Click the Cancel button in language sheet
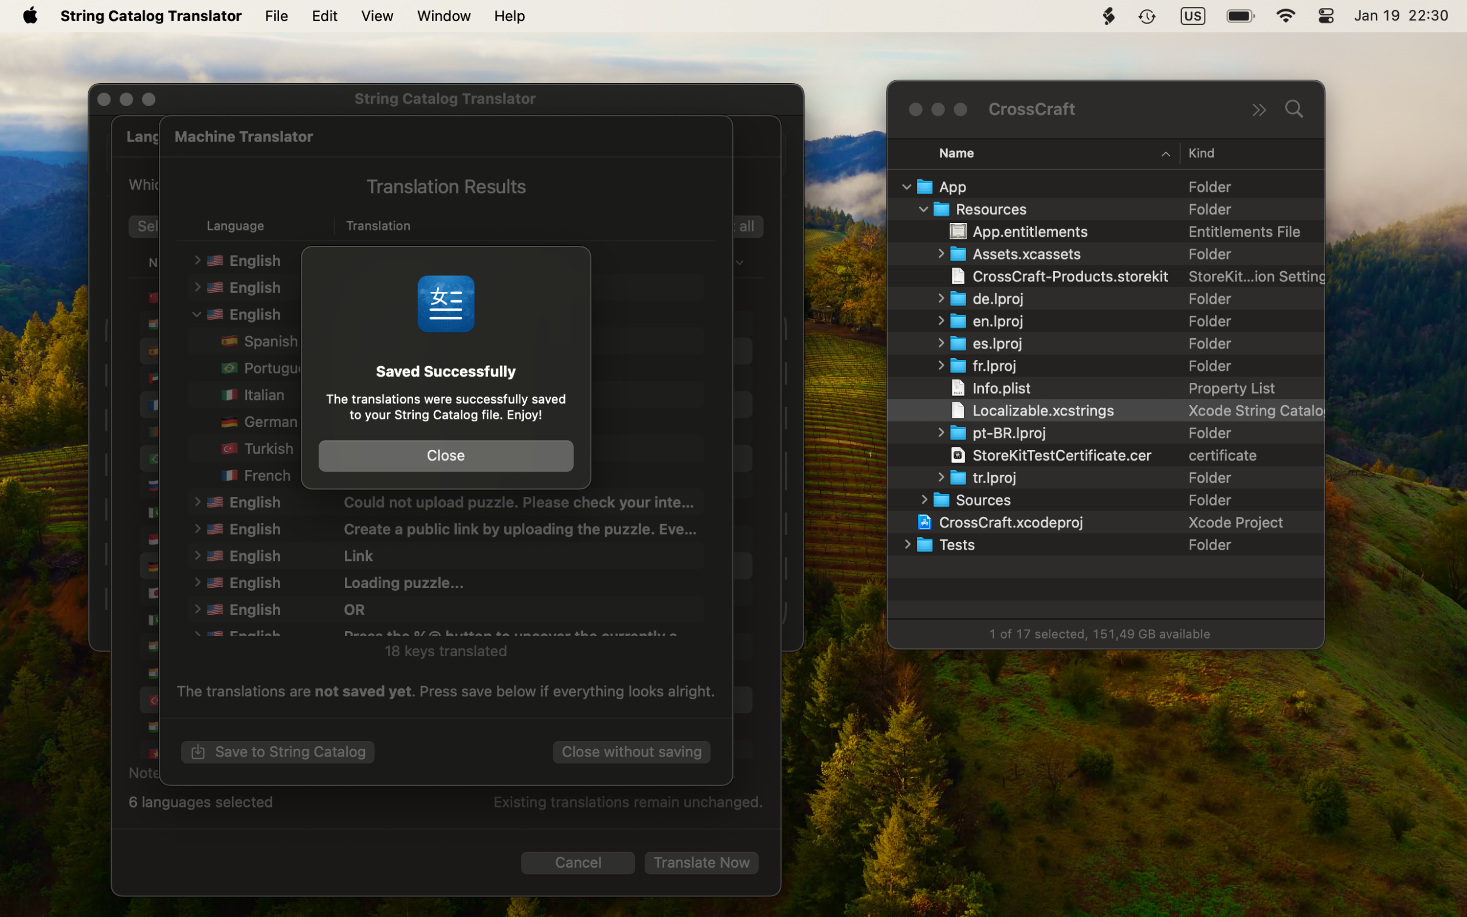 578,863
